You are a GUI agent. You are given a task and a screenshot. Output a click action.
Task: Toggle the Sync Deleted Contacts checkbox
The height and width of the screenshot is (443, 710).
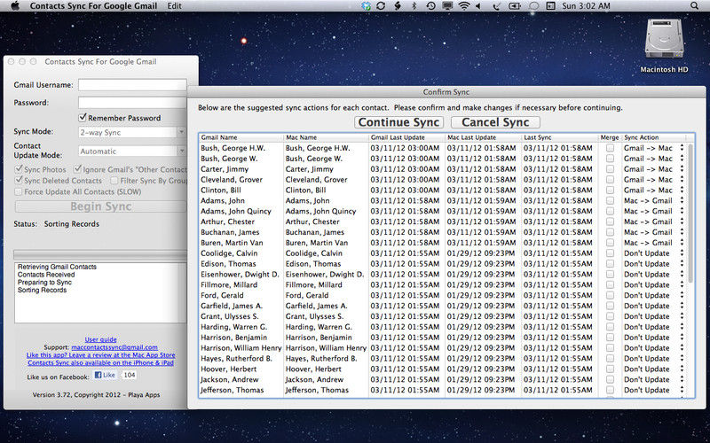pyautogui.click(x=19, y=180)
